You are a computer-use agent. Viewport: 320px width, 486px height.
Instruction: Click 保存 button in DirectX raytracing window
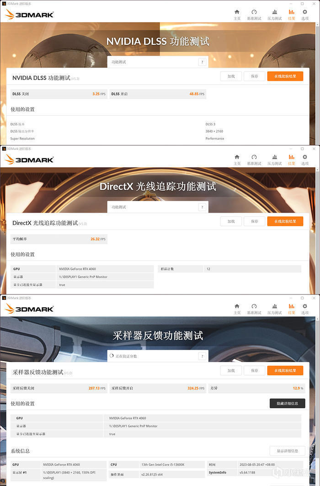[254, 221]
